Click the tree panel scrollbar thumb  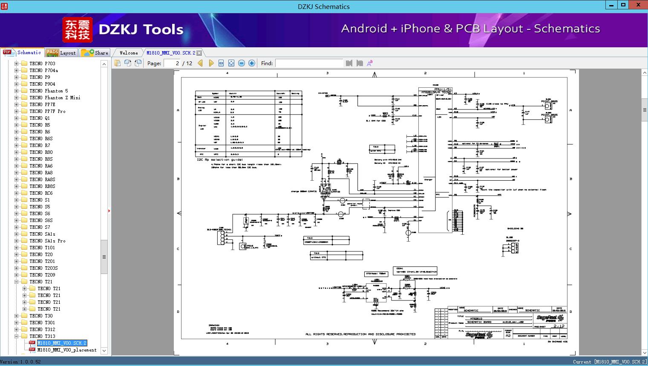pos(104,257)
